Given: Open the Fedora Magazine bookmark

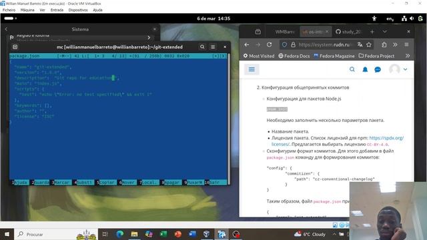Looking at the screenshot, I should [334, 56].
